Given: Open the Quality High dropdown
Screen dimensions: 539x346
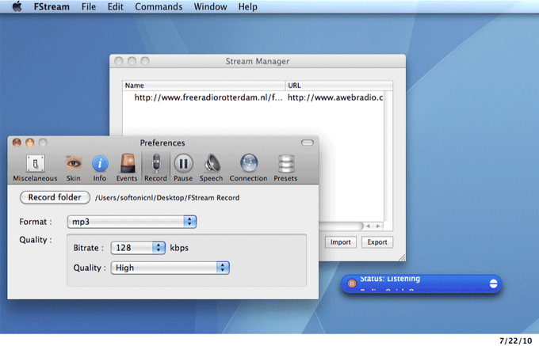Looking at the screenshot, I should point(170,268).
